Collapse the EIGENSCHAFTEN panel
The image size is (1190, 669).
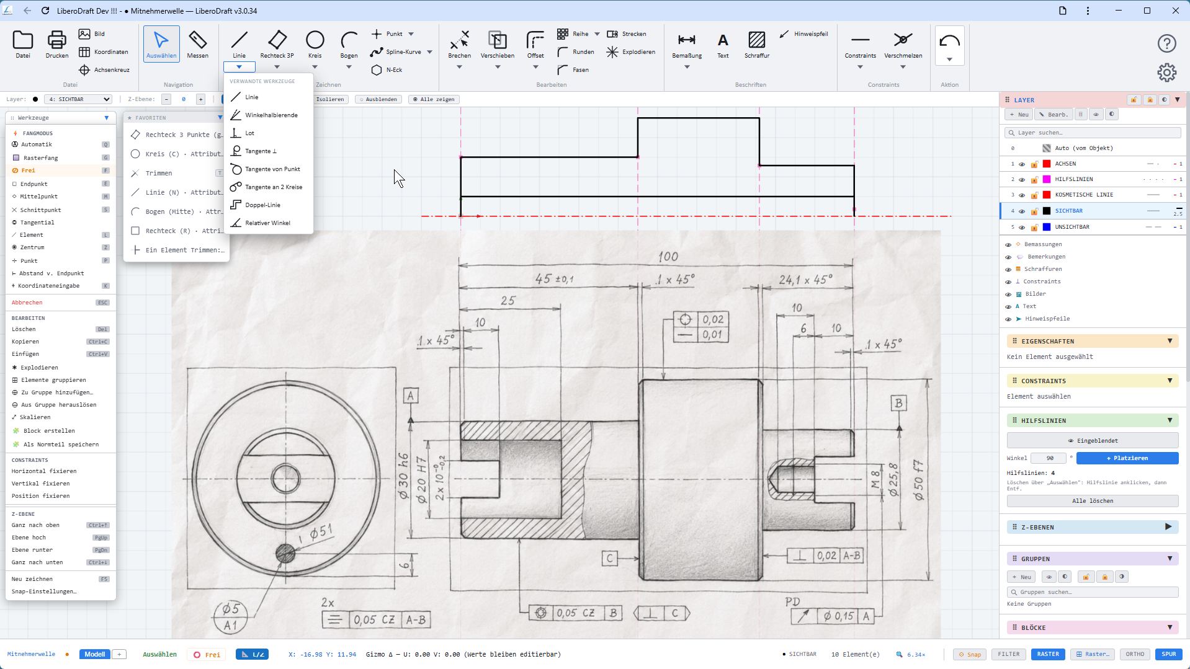click(x=1170, y=341)
